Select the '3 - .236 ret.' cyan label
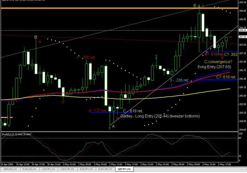This screenshot has width=247, height=173. click(x=179, y=80)
